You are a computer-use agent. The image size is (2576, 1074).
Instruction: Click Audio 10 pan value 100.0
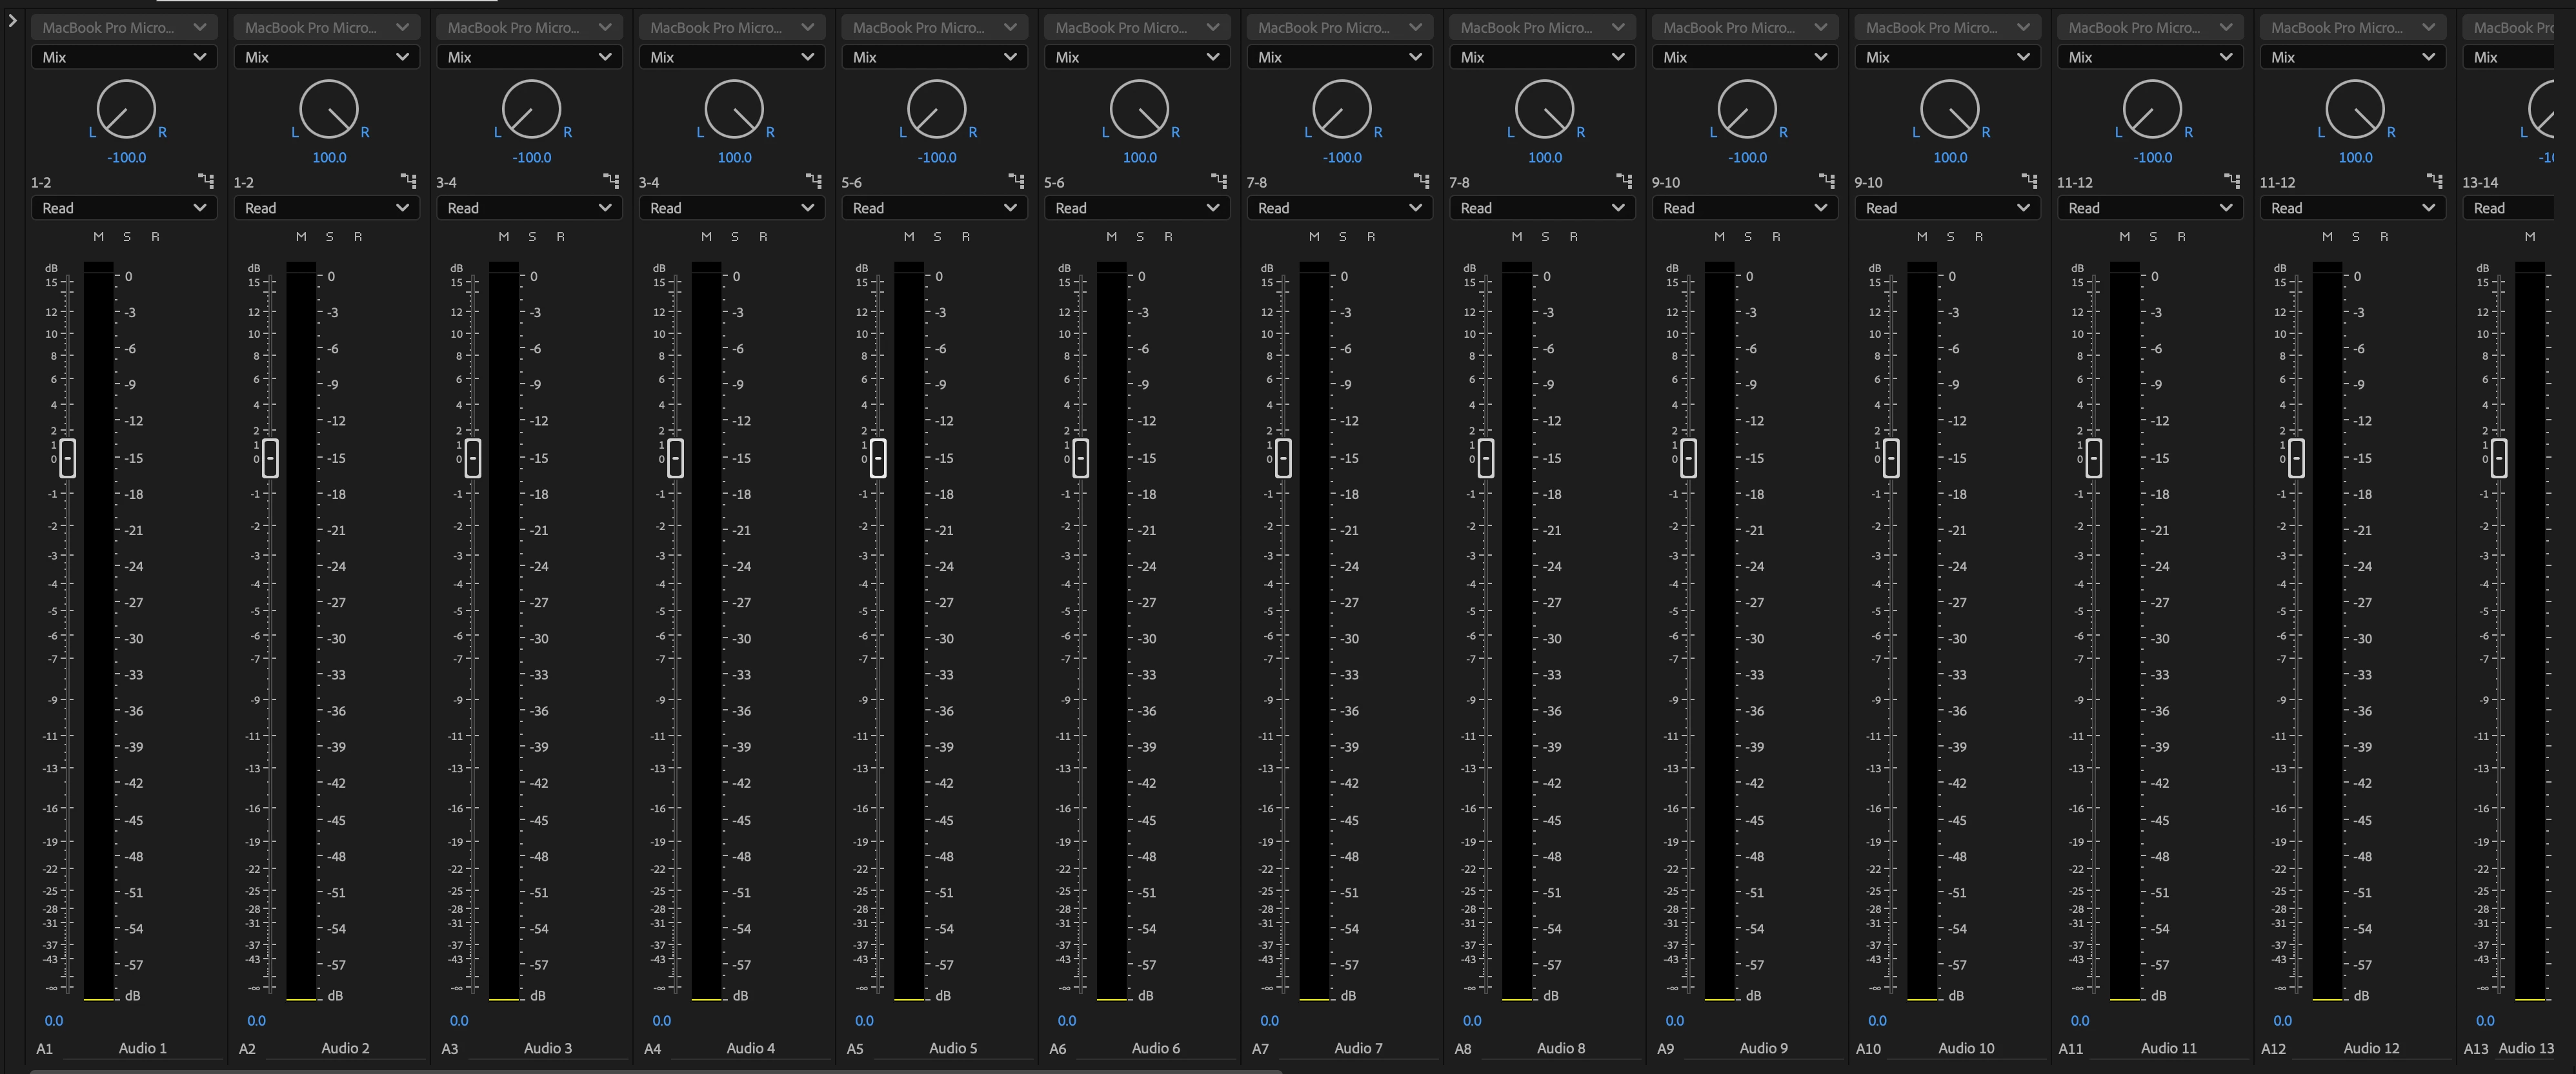(1950, 158)
